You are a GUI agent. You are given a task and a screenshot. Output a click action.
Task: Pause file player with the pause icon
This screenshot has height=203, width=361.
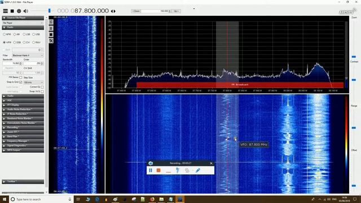51,28
